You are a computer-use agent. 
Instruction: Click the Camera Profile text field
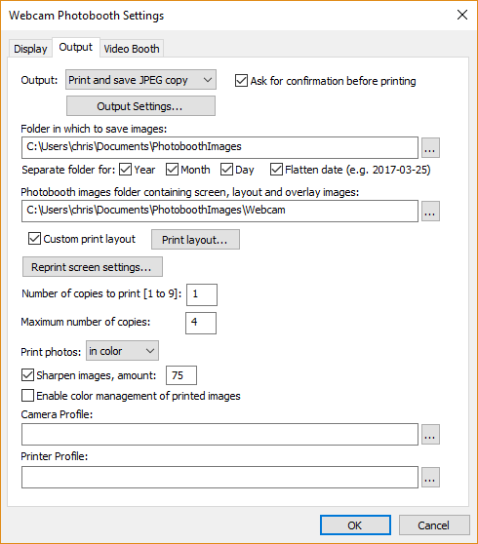tap(219, 434)
